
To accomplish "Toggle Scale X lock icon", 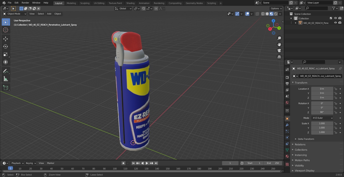I will [x=335, y=124].
